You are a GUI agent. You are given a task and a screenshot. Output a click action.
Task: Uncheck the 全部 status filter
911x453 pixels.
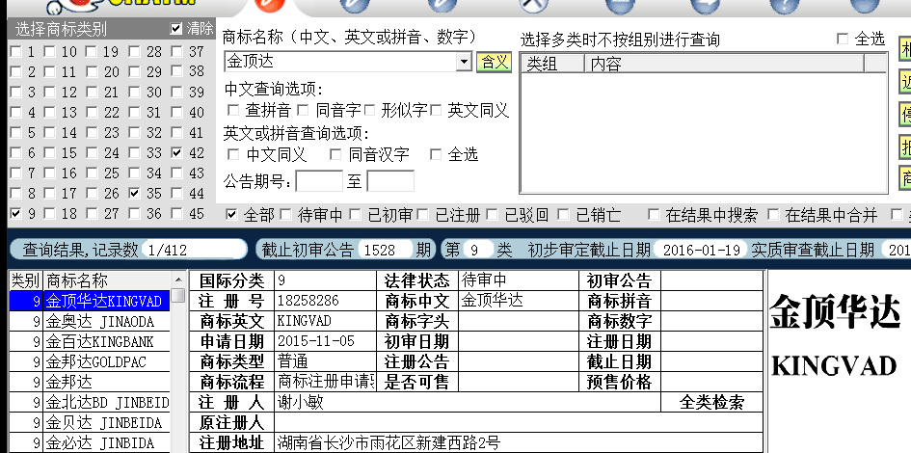pos(231,215)
